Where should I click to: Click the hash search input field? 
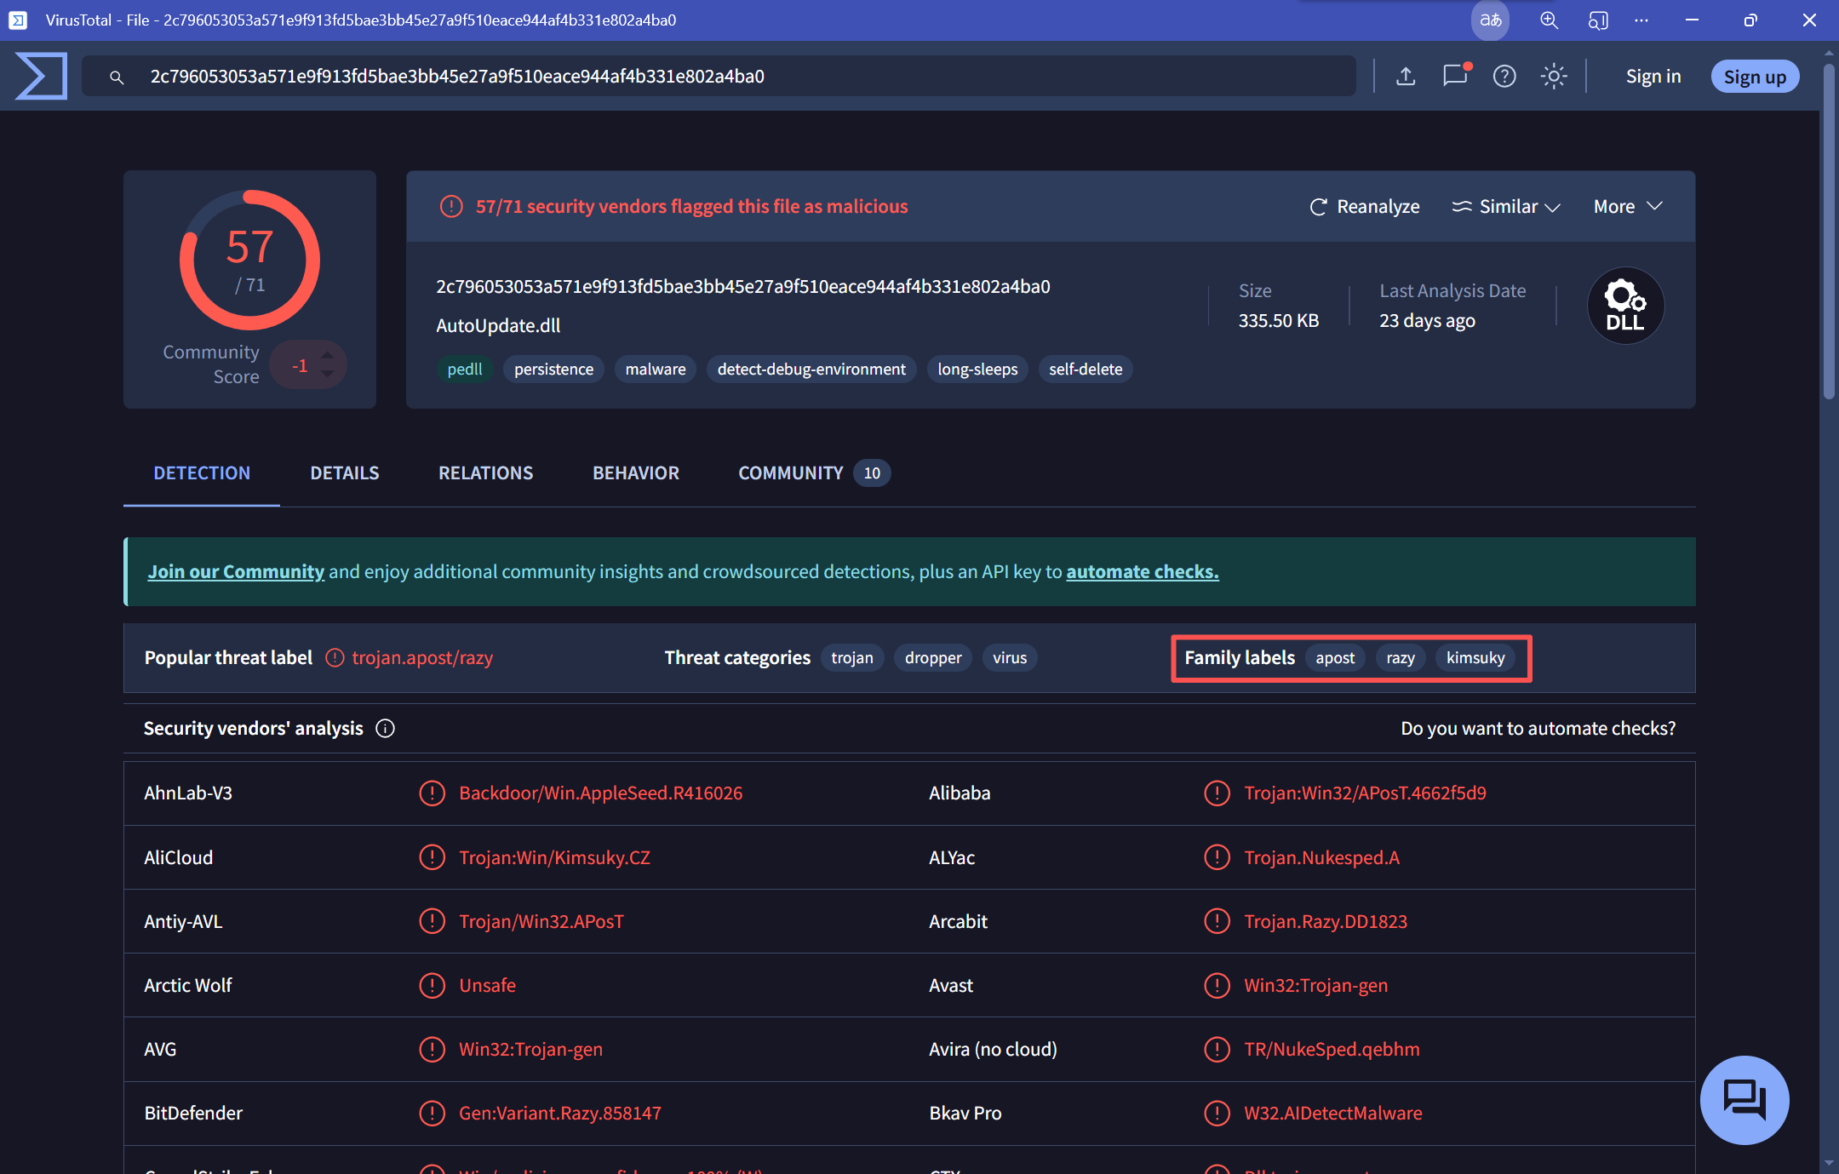(719, 77)
